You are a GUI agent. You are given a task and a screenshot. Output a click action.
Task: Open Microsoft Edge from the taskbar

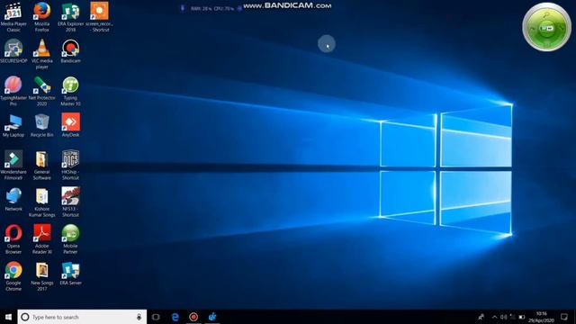click(x=175, y=317)
